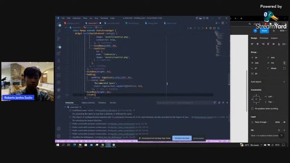The image size is (290, 163).
Task: Expand the Group type dropdown in Figma
Action: pyautogui.click(x=255, y=52)
